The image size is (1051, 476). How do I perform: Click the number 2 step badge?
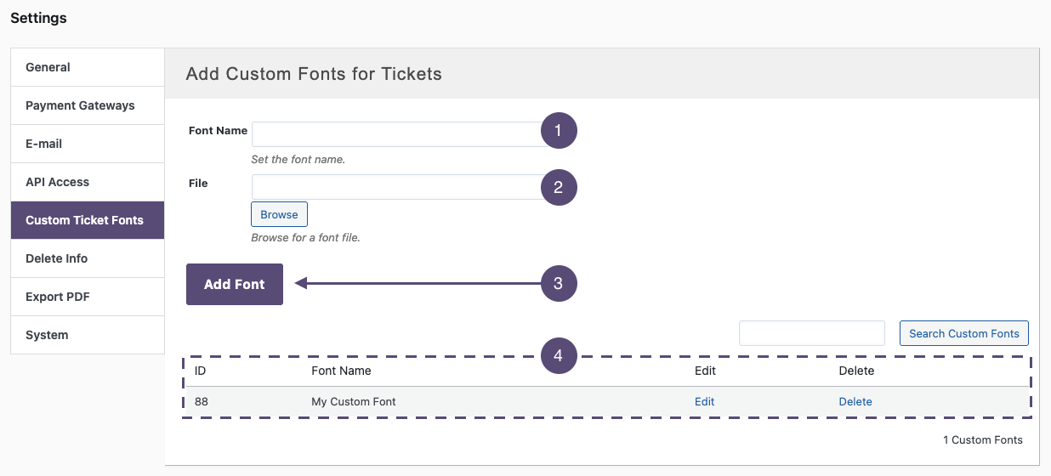(x=559, y=188)
